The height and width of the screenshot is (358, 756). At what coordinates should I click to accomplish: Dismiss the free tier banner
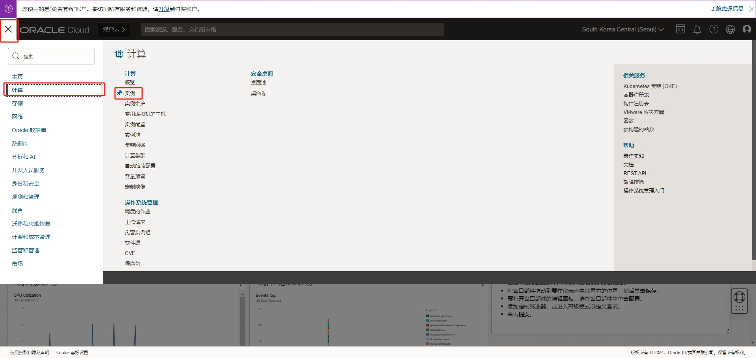pyautogui.click(x=751, y=9)
